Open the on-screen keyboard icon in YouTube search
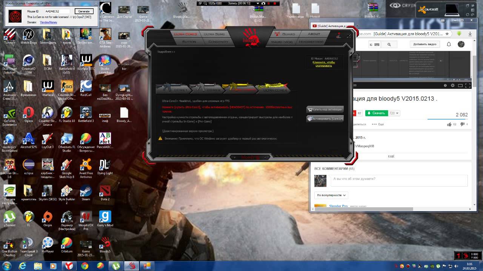Image resolution: width=483 pixels, height=271 pixels. 377,44
